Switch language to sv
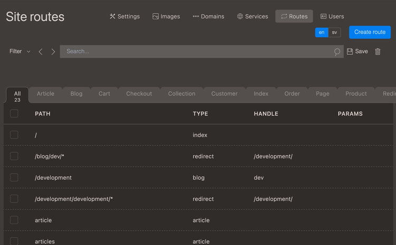 (x=334, y=32)
